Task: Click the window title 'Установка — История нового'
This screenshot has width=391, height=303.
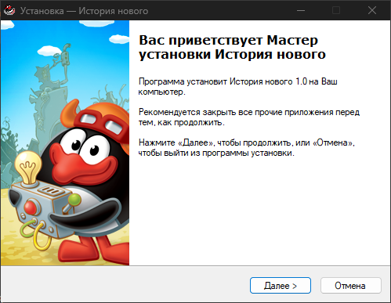Action: 84,11
